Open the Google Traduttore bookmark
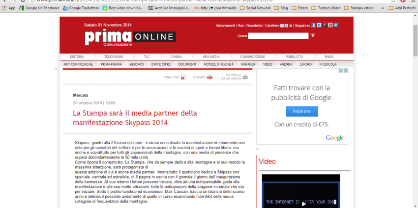 click(81, 8)
